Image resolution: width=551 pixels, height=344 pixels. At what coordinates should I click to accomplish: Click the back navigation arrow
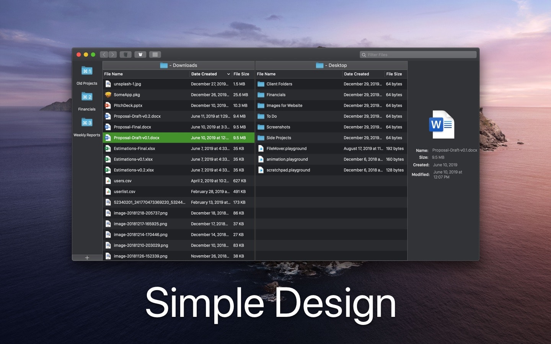click(104, 54)
